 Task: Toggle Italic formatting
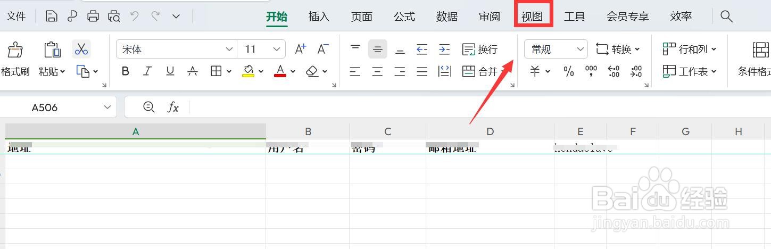click(148, 71)
